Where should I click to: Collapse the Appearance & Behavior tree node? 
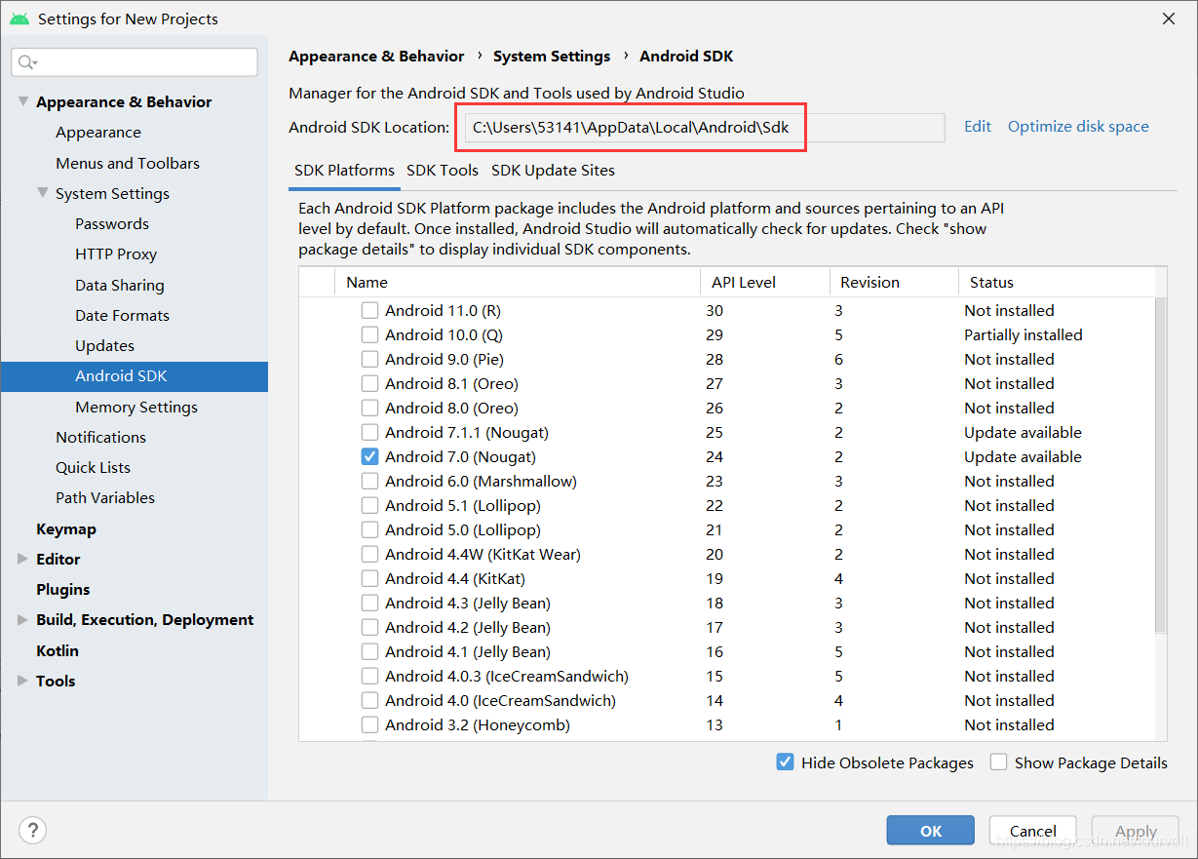[22, 101]
